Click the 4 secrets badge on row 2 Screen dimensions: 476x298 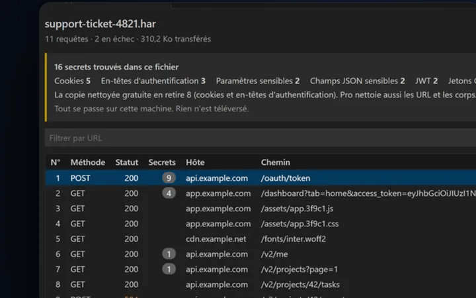pyautogui.click(x=169, y=193)
